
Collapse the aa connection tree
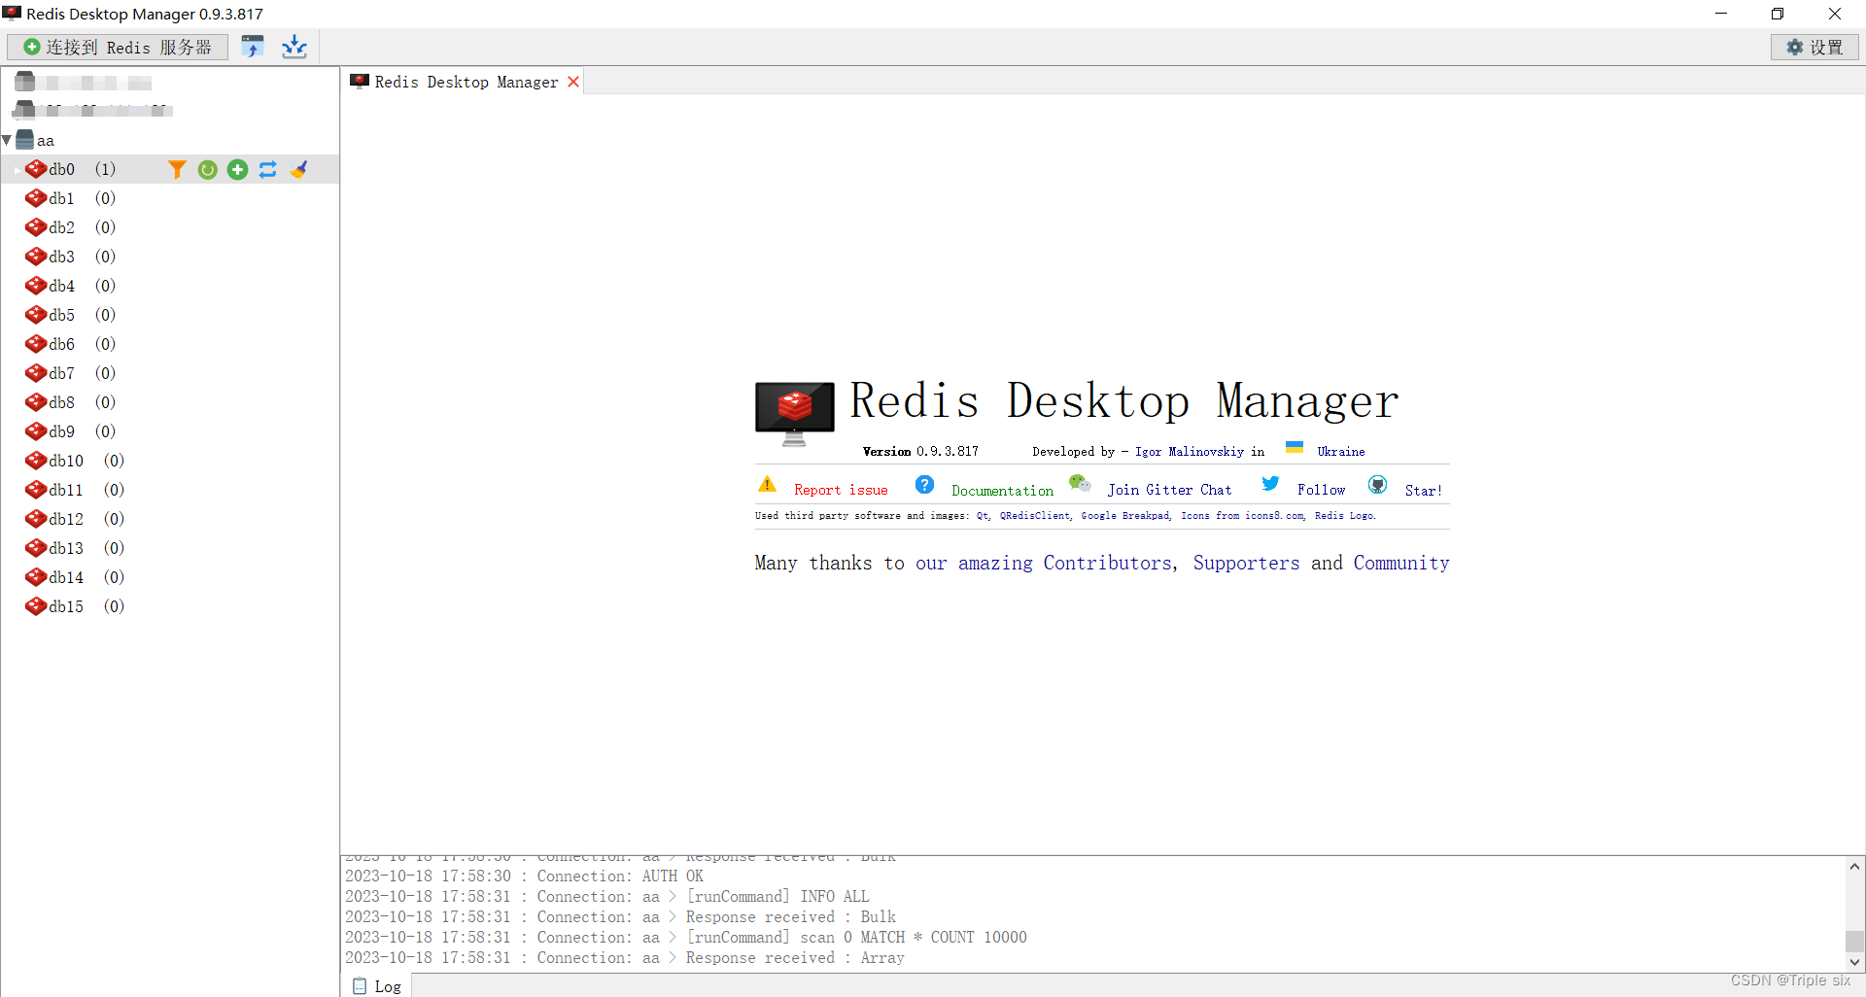[x=7, y=140]
